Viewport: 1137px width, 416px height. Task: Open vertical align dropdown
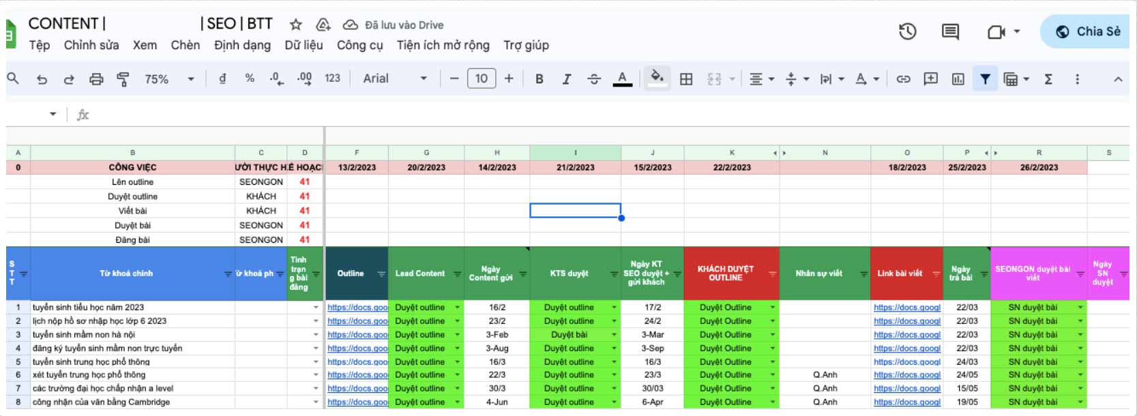click(x=797, y=79)
